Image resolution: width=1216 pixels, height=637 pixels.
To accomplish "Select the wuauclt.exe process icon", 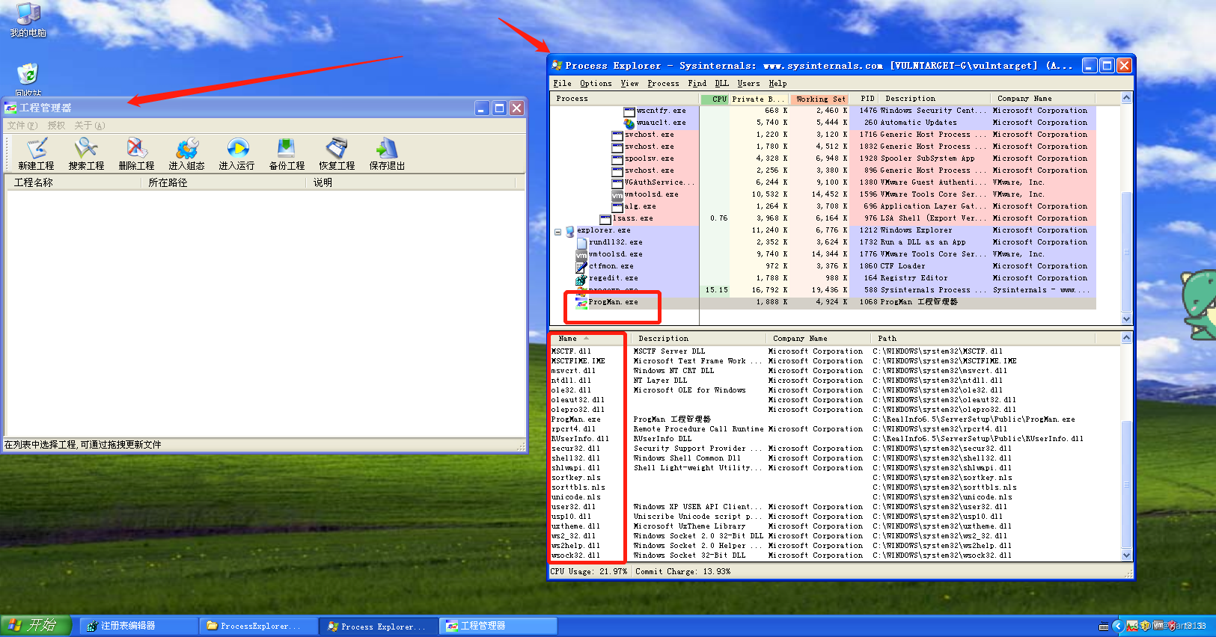I will point(629,123).
